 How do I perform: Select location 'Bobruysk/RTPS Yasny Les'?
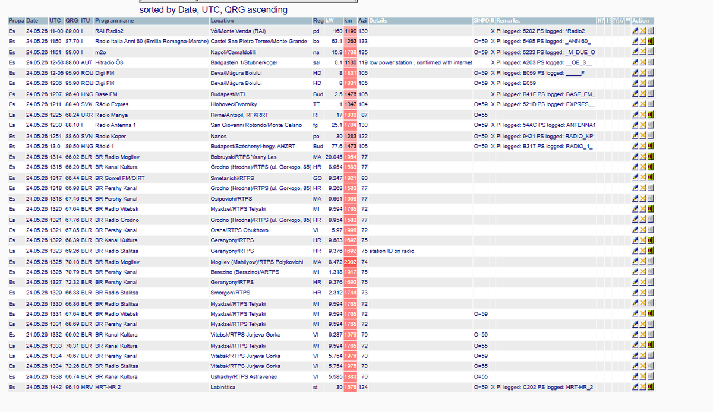pos(244,157)
